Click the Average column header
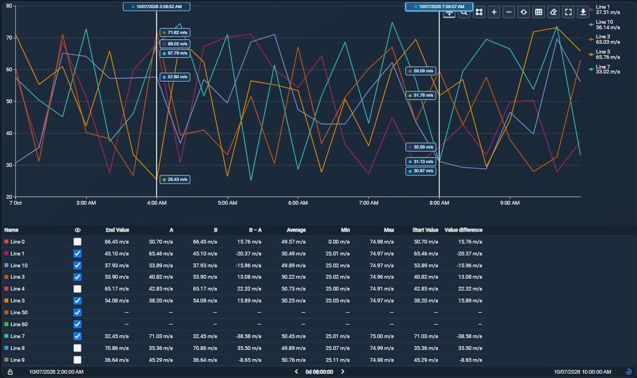The height and width of the screenshot is (378, 637). click(x=296, y=230)
